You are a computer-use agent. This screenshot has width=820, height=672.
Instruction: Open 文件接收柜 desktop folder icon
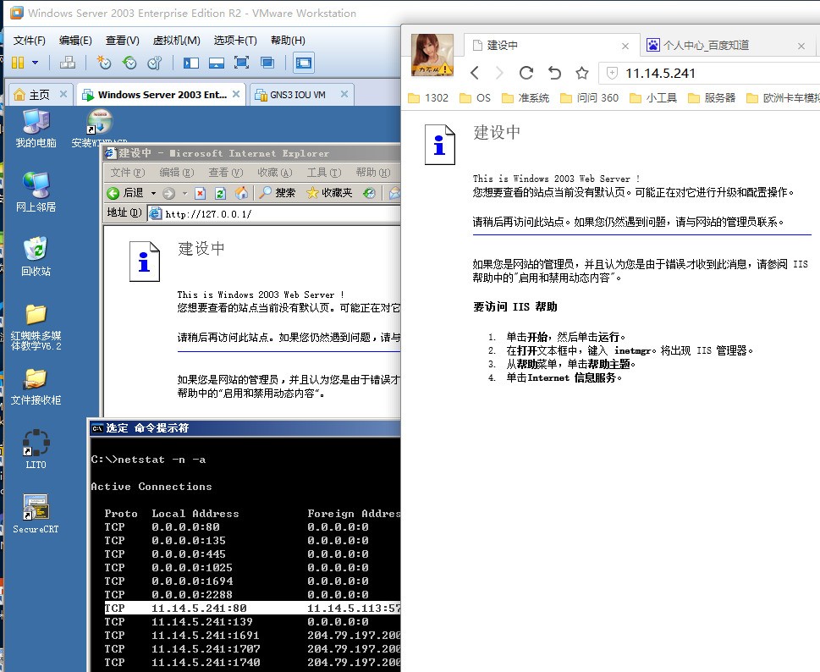[36, 387]
